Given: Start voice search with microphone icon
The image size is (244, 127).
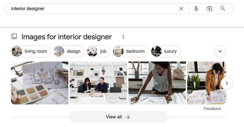Looking at the screenshot, I should (x=196, y=9).
